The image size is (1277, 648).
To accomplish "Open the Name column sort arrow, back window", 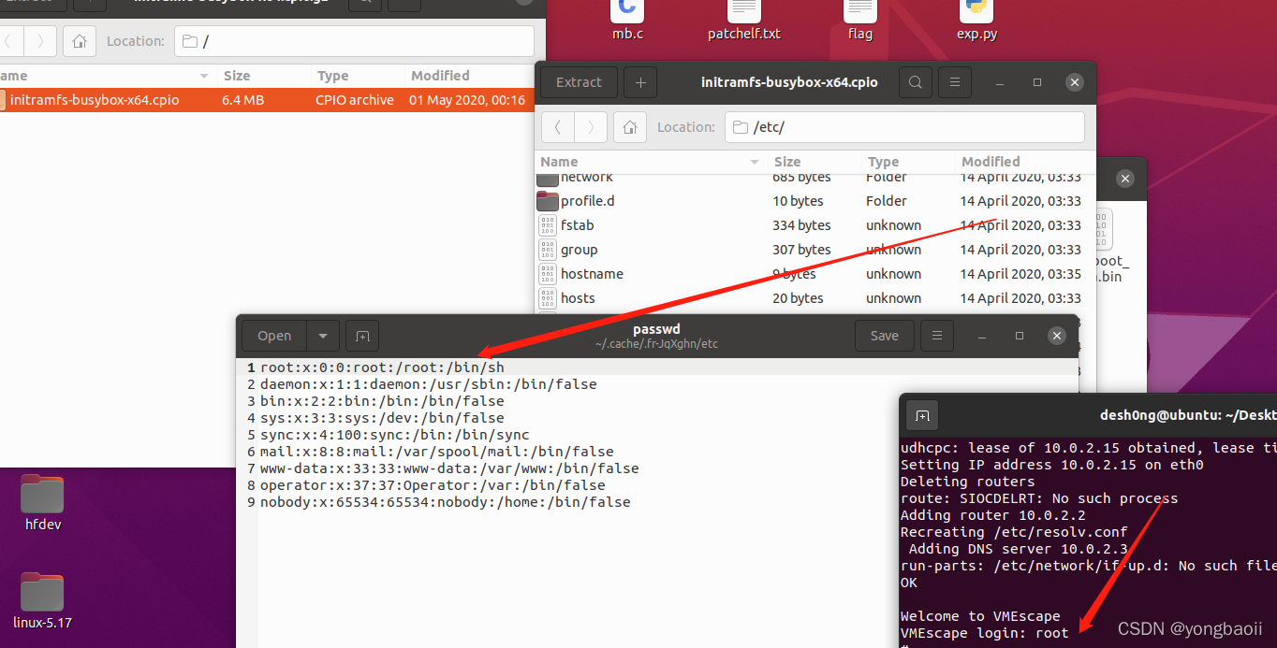I will (x=204, y=76).
